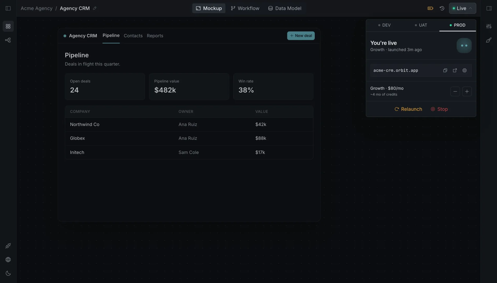Open the node graph icon in sidebar
Image resolution: width=497 pixels, height=283 pixels.
pyautogui.click(x=8, y=40)
